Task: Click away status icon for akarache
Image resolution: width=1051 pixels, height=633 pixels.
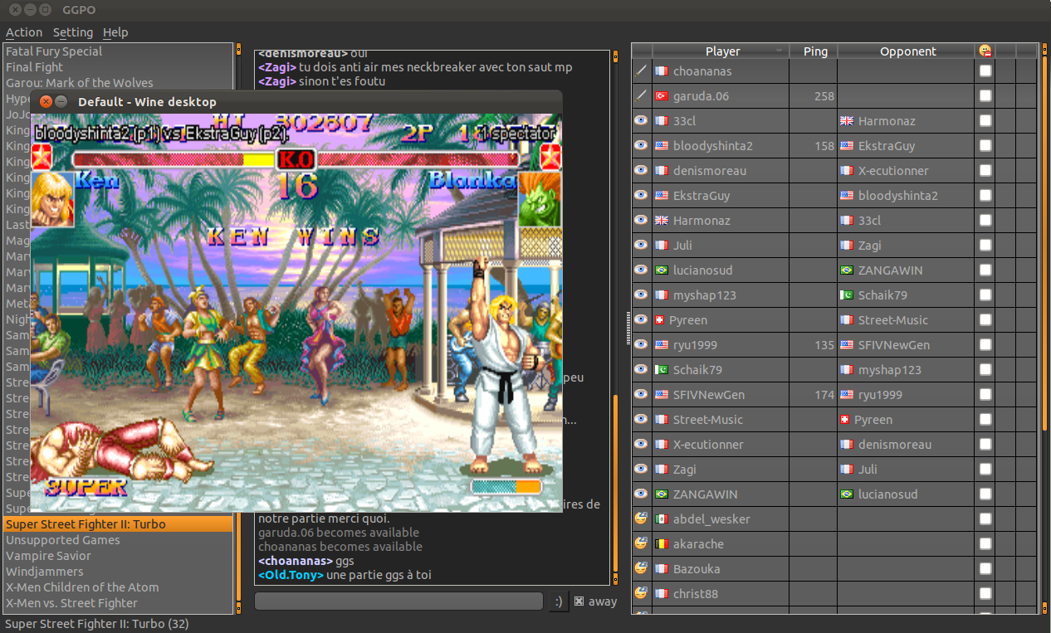Action: [641, 544]
